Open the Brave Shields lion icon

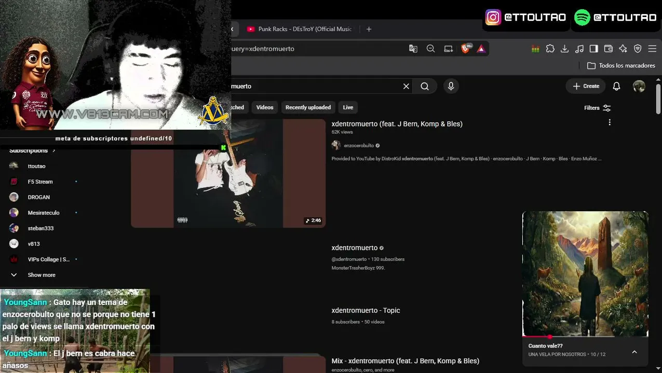tap(466, 48)
